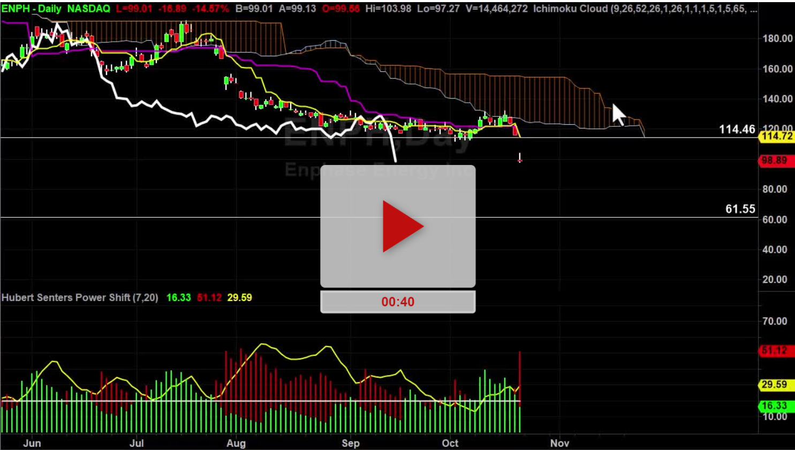Click the 70.00 indicator scale label
Screen dimensions: 795x450
775,321
